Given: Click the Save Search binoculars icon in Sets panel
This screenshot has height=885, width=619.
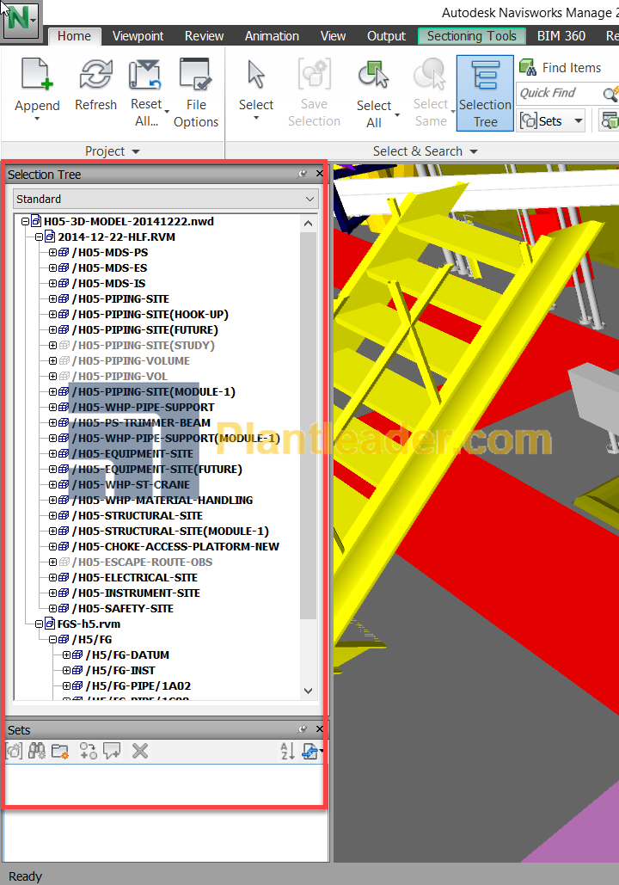Looking at the screenshot, I should (x=37, y=751).
